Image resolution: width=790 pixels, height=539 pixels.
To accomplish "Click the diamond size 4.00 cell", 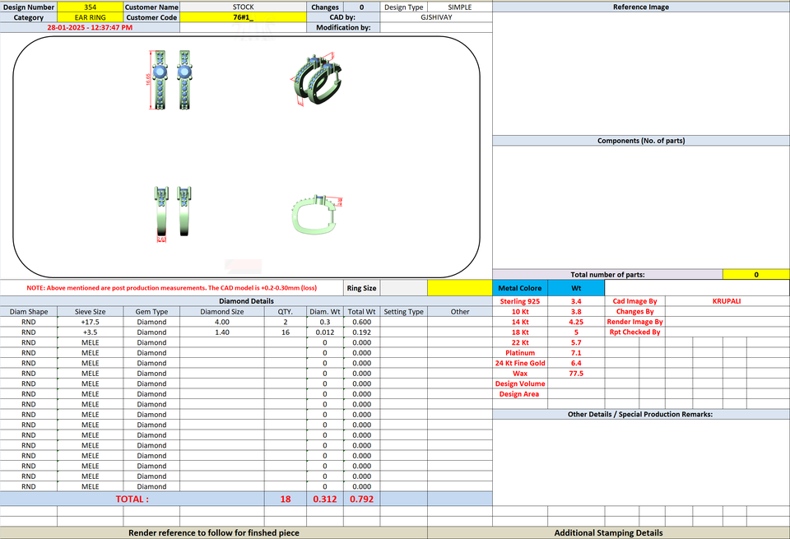I will click(221, 322).
